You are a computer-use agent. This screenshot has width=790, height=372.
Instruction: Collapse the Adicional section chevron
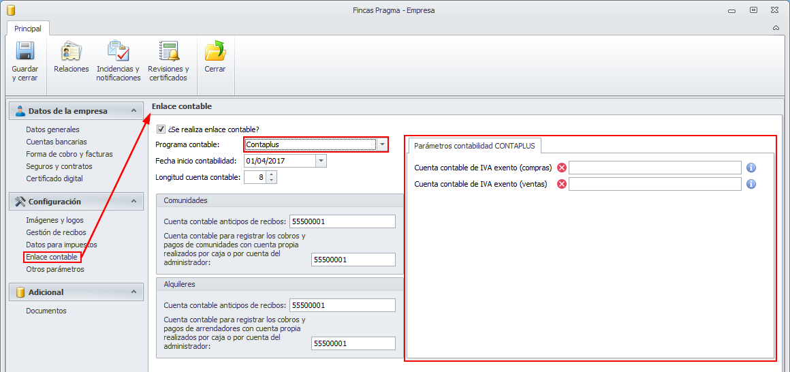[x=133, y=292]
